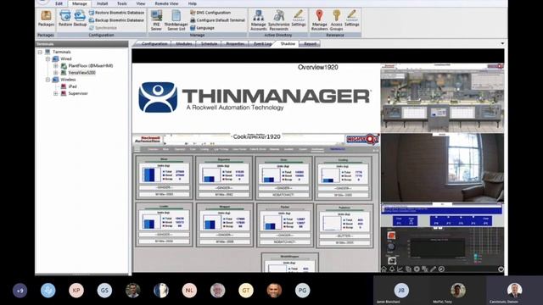Image resolution: width=543 pixels, height=305 pixels.
Task: Click the power icon in shadowed display
Action: click(x=501, y=269)
